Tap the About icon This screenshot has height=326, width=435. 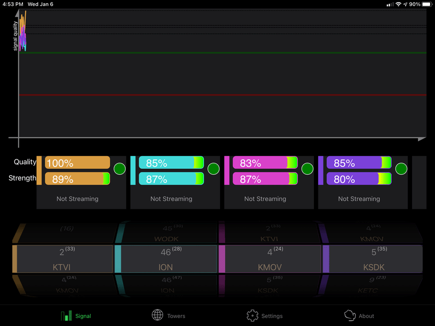[350, 315]
